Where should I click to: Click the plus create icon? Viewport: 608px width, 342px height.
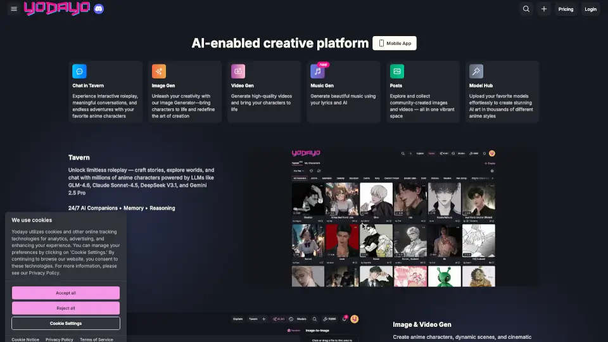coord(544,9)
